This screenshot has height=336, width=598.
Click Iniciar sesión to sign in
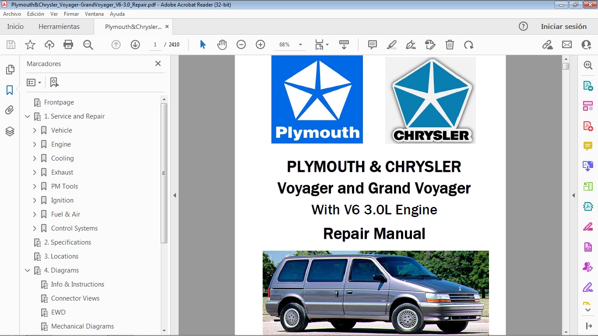564,26
